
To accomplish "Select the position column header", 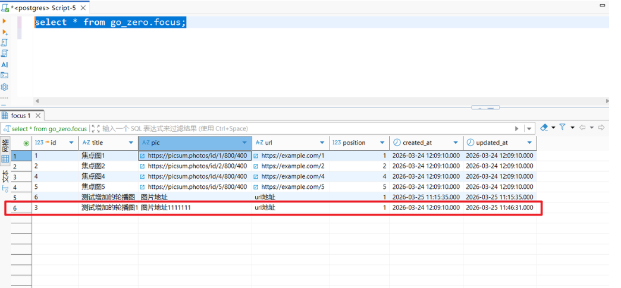I will coord(359,143).
